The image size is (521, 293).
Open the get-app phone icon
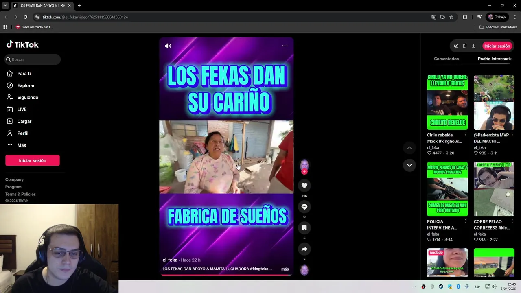pos(464,46)
